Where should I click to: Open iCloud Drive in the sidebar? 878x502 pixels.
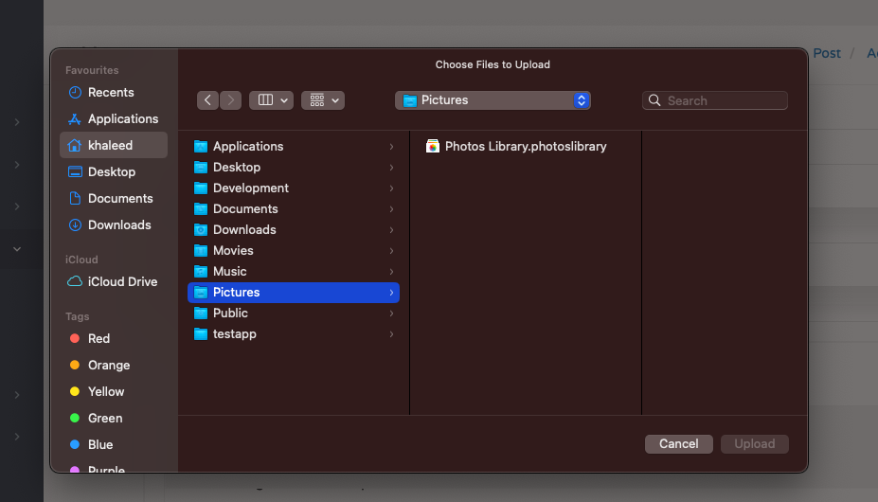[122, 282]
